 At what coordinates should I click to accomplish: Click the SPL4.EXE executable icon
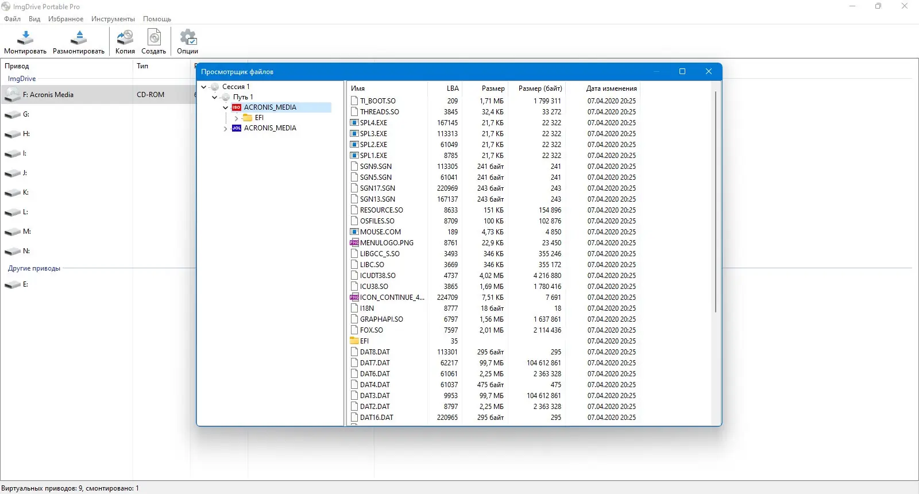tap(354, 123)
